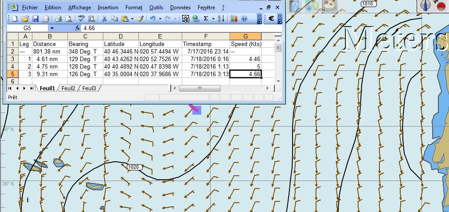This screenshot has height=212, width=449.
Task: Select column G header
Action: pyautogui.click(x=246, y=36)
